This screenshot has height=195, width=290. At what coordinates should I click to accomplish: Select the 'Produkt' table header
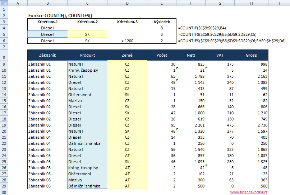tap(87, 55)
